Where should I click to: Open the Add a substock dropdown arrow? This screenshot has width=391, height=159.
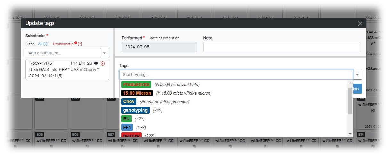pyautogui.click(x=104, y=53)
